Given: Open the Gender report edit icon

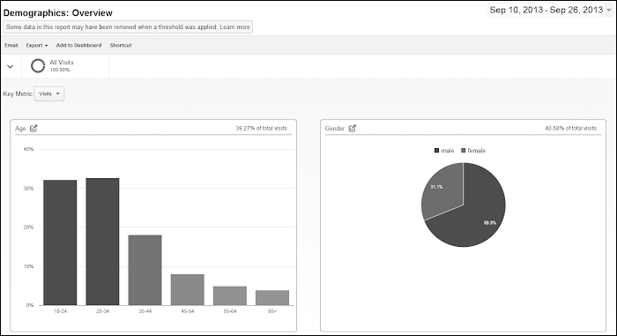Looking at the screenshot, I should pos(353,129).
